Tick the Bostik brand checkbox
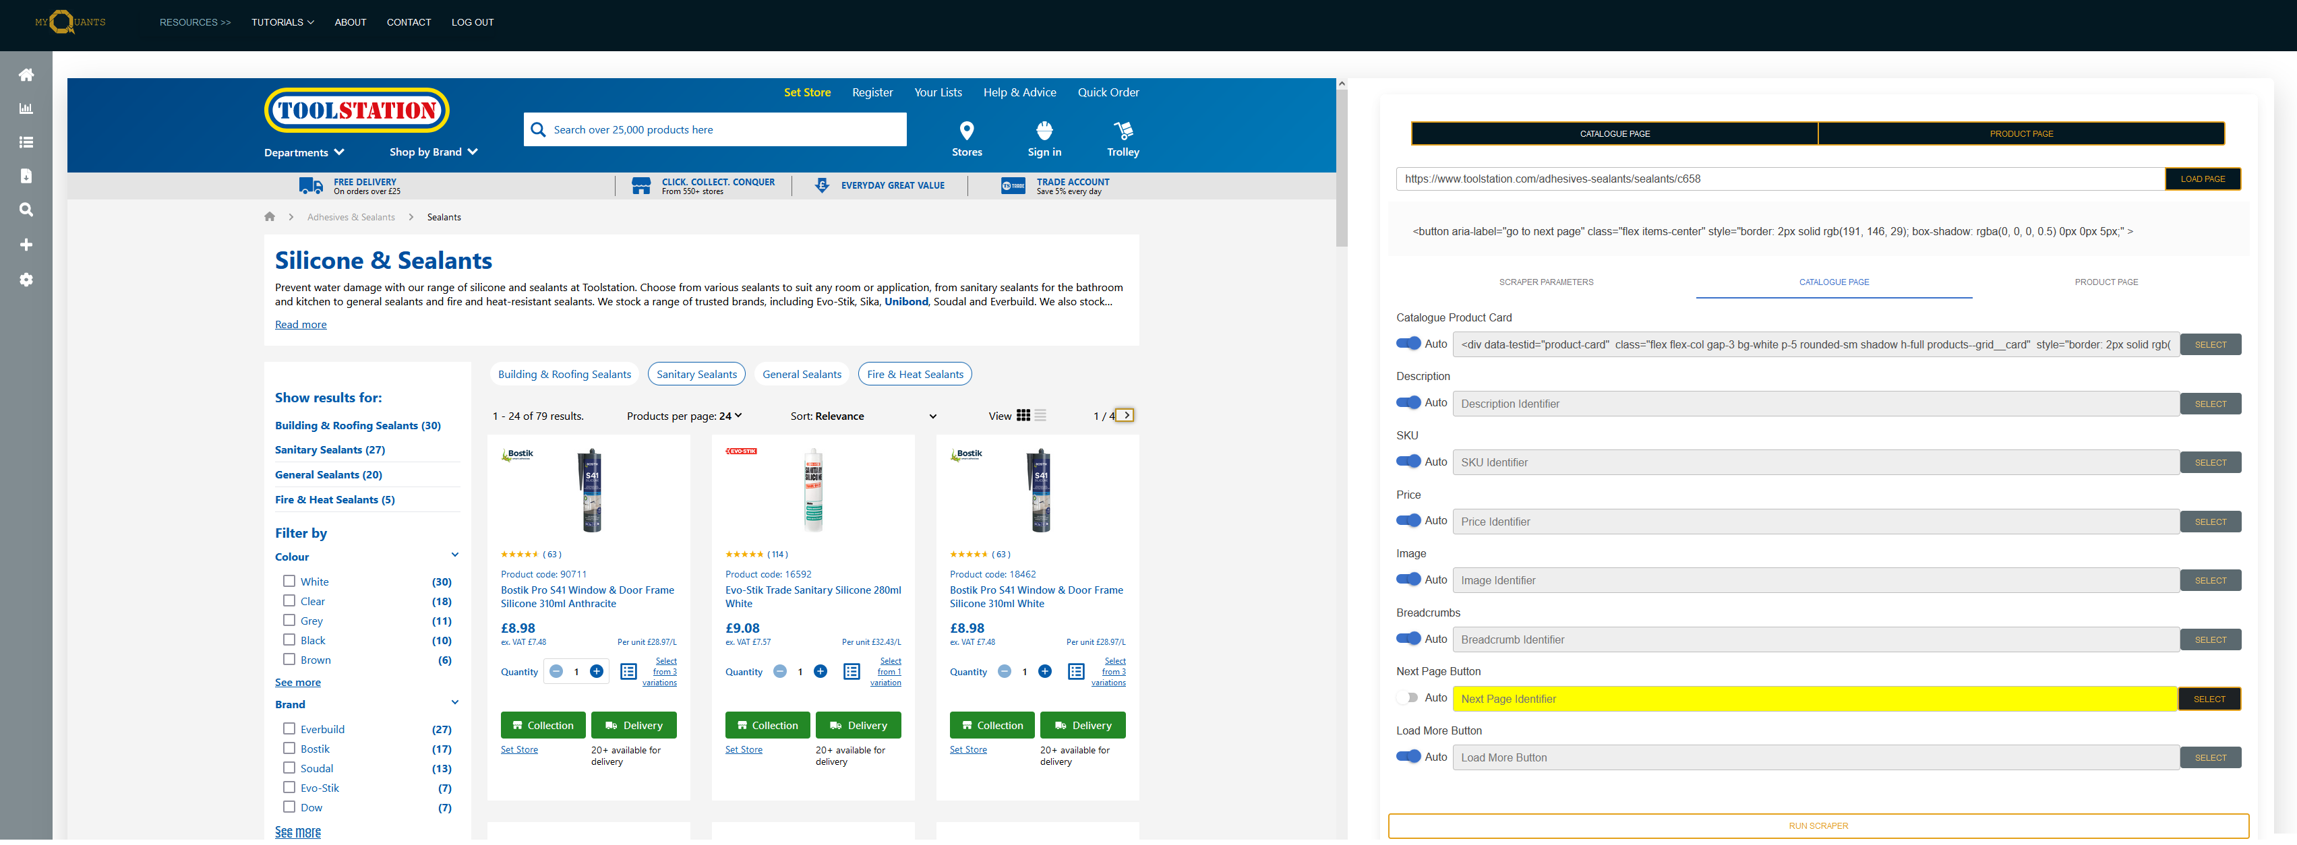Viewport: 2297px width, 845px height. point(289,749)
